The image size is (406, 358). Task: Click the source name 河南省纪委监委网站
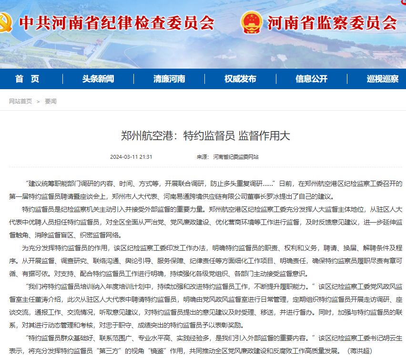click(235, 157)
